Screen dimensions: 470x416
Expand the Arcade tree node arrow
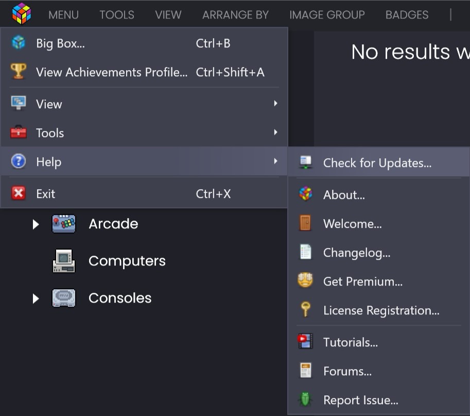pyautogui.click(x=36, y=224)
